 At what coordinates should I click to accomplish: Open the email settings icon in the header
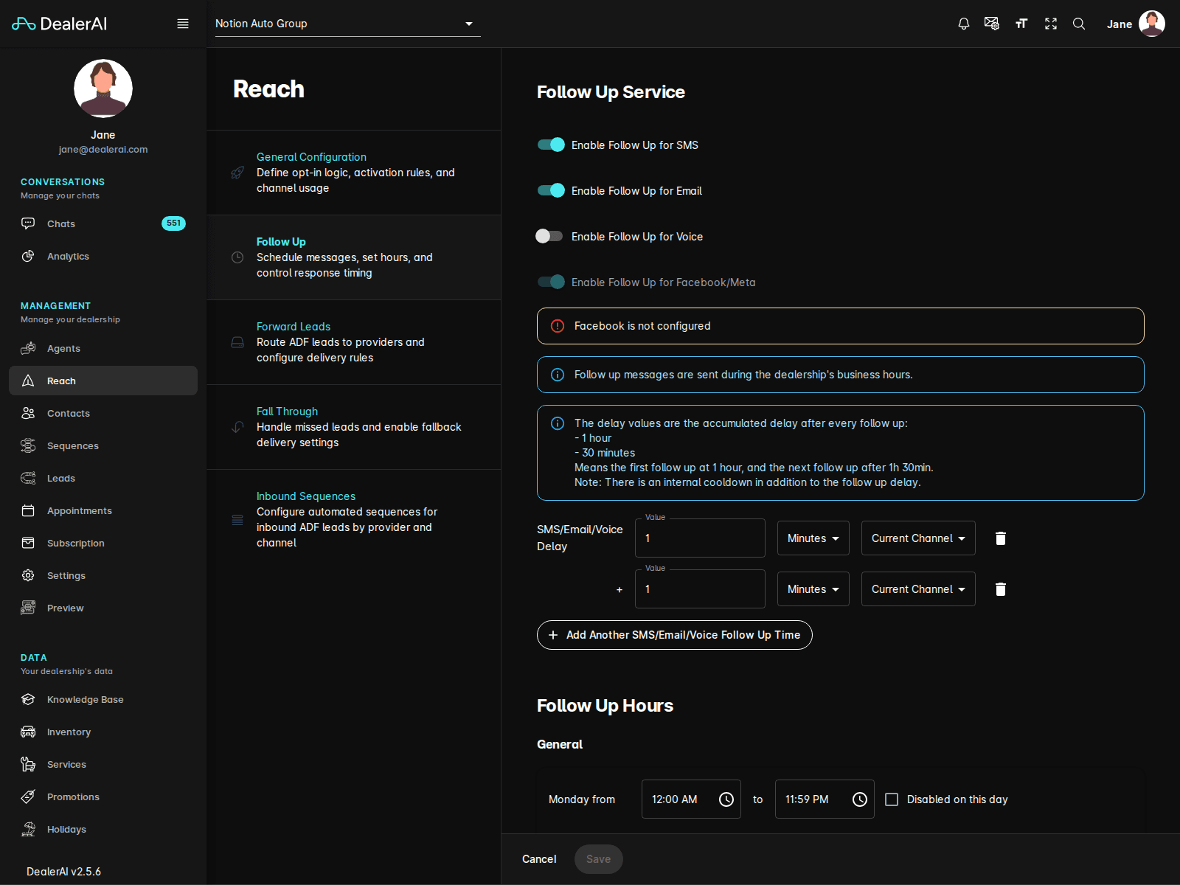pos(992,23)
